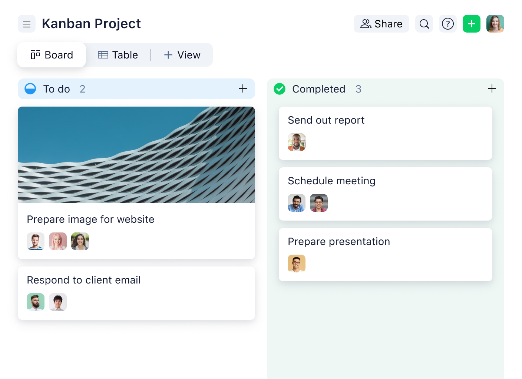Image resolution: width=522 pixels, height=379 pixels.
Task: Switch to the Table view tab
Action: (x=118, y=55)
